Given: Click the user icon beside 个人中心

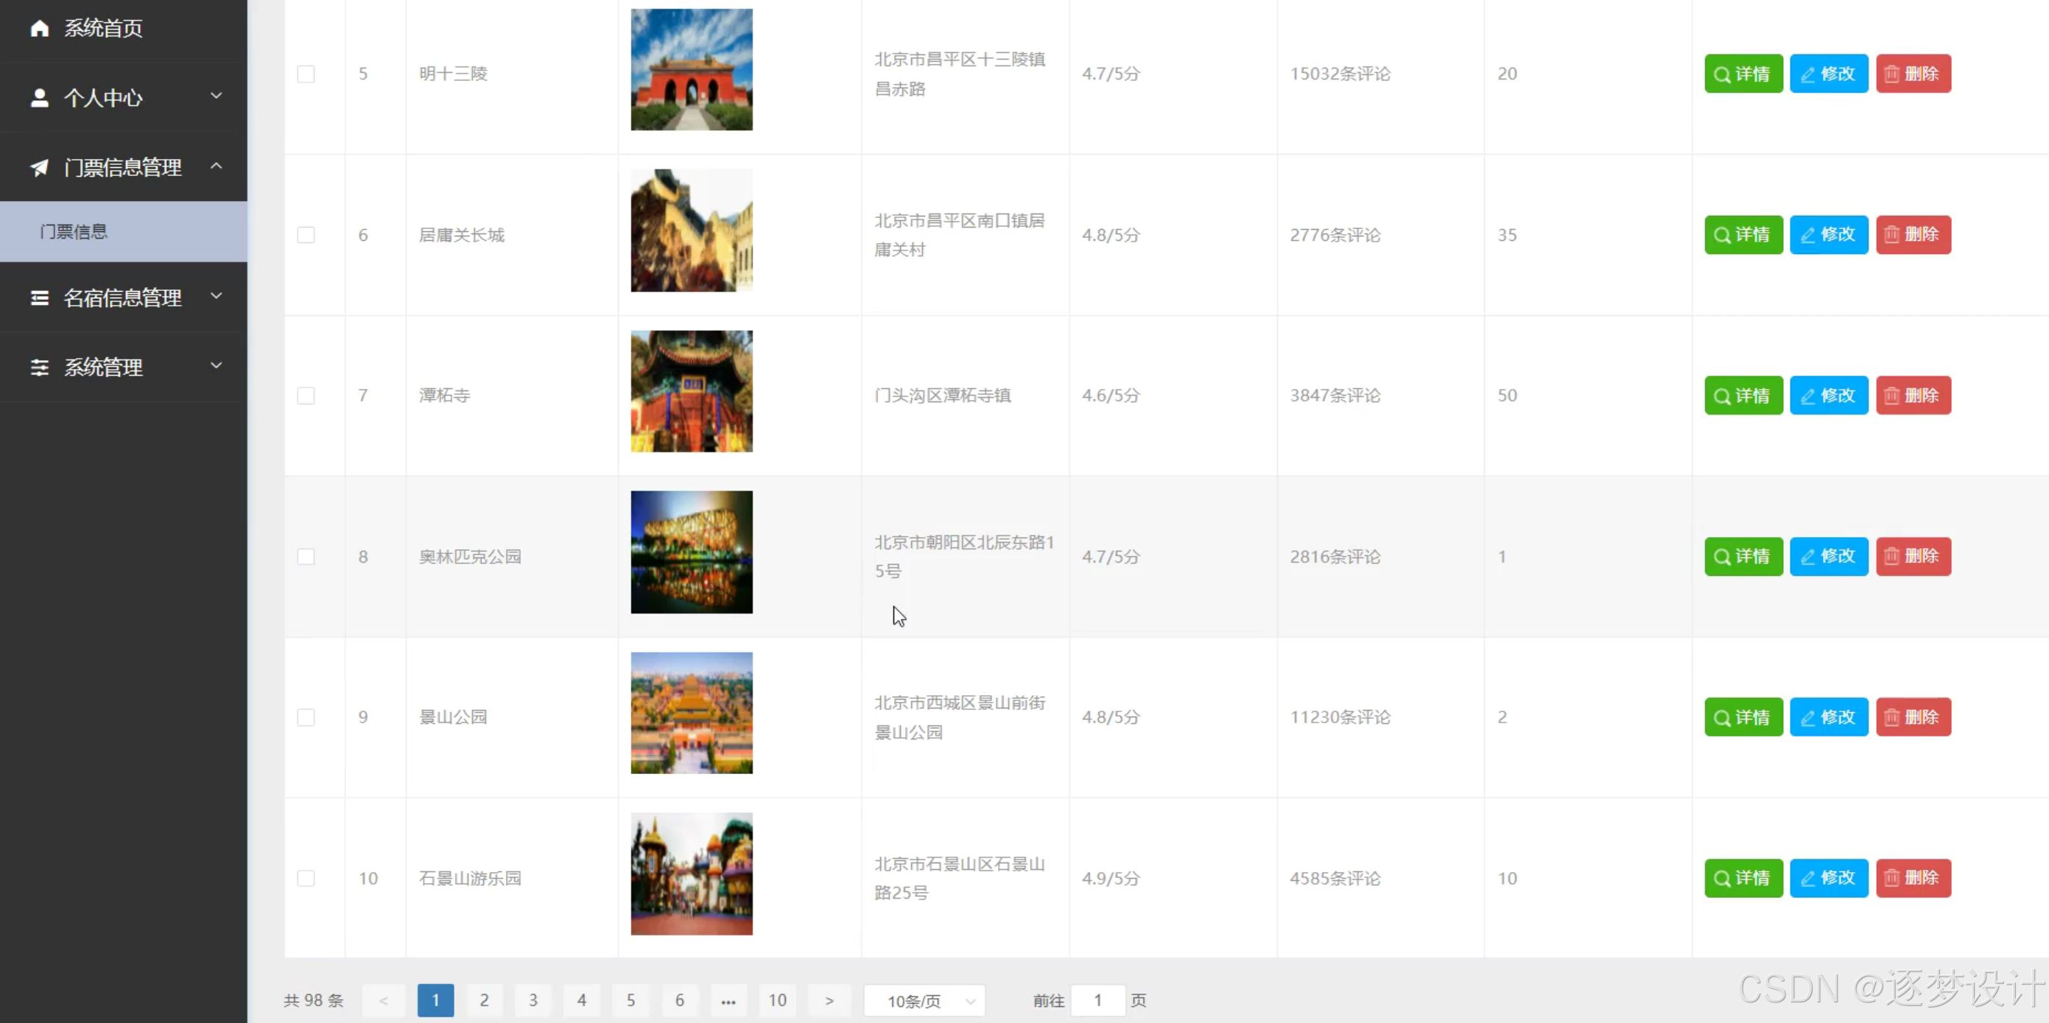Looking at the screenshot, I should (39, 98).
